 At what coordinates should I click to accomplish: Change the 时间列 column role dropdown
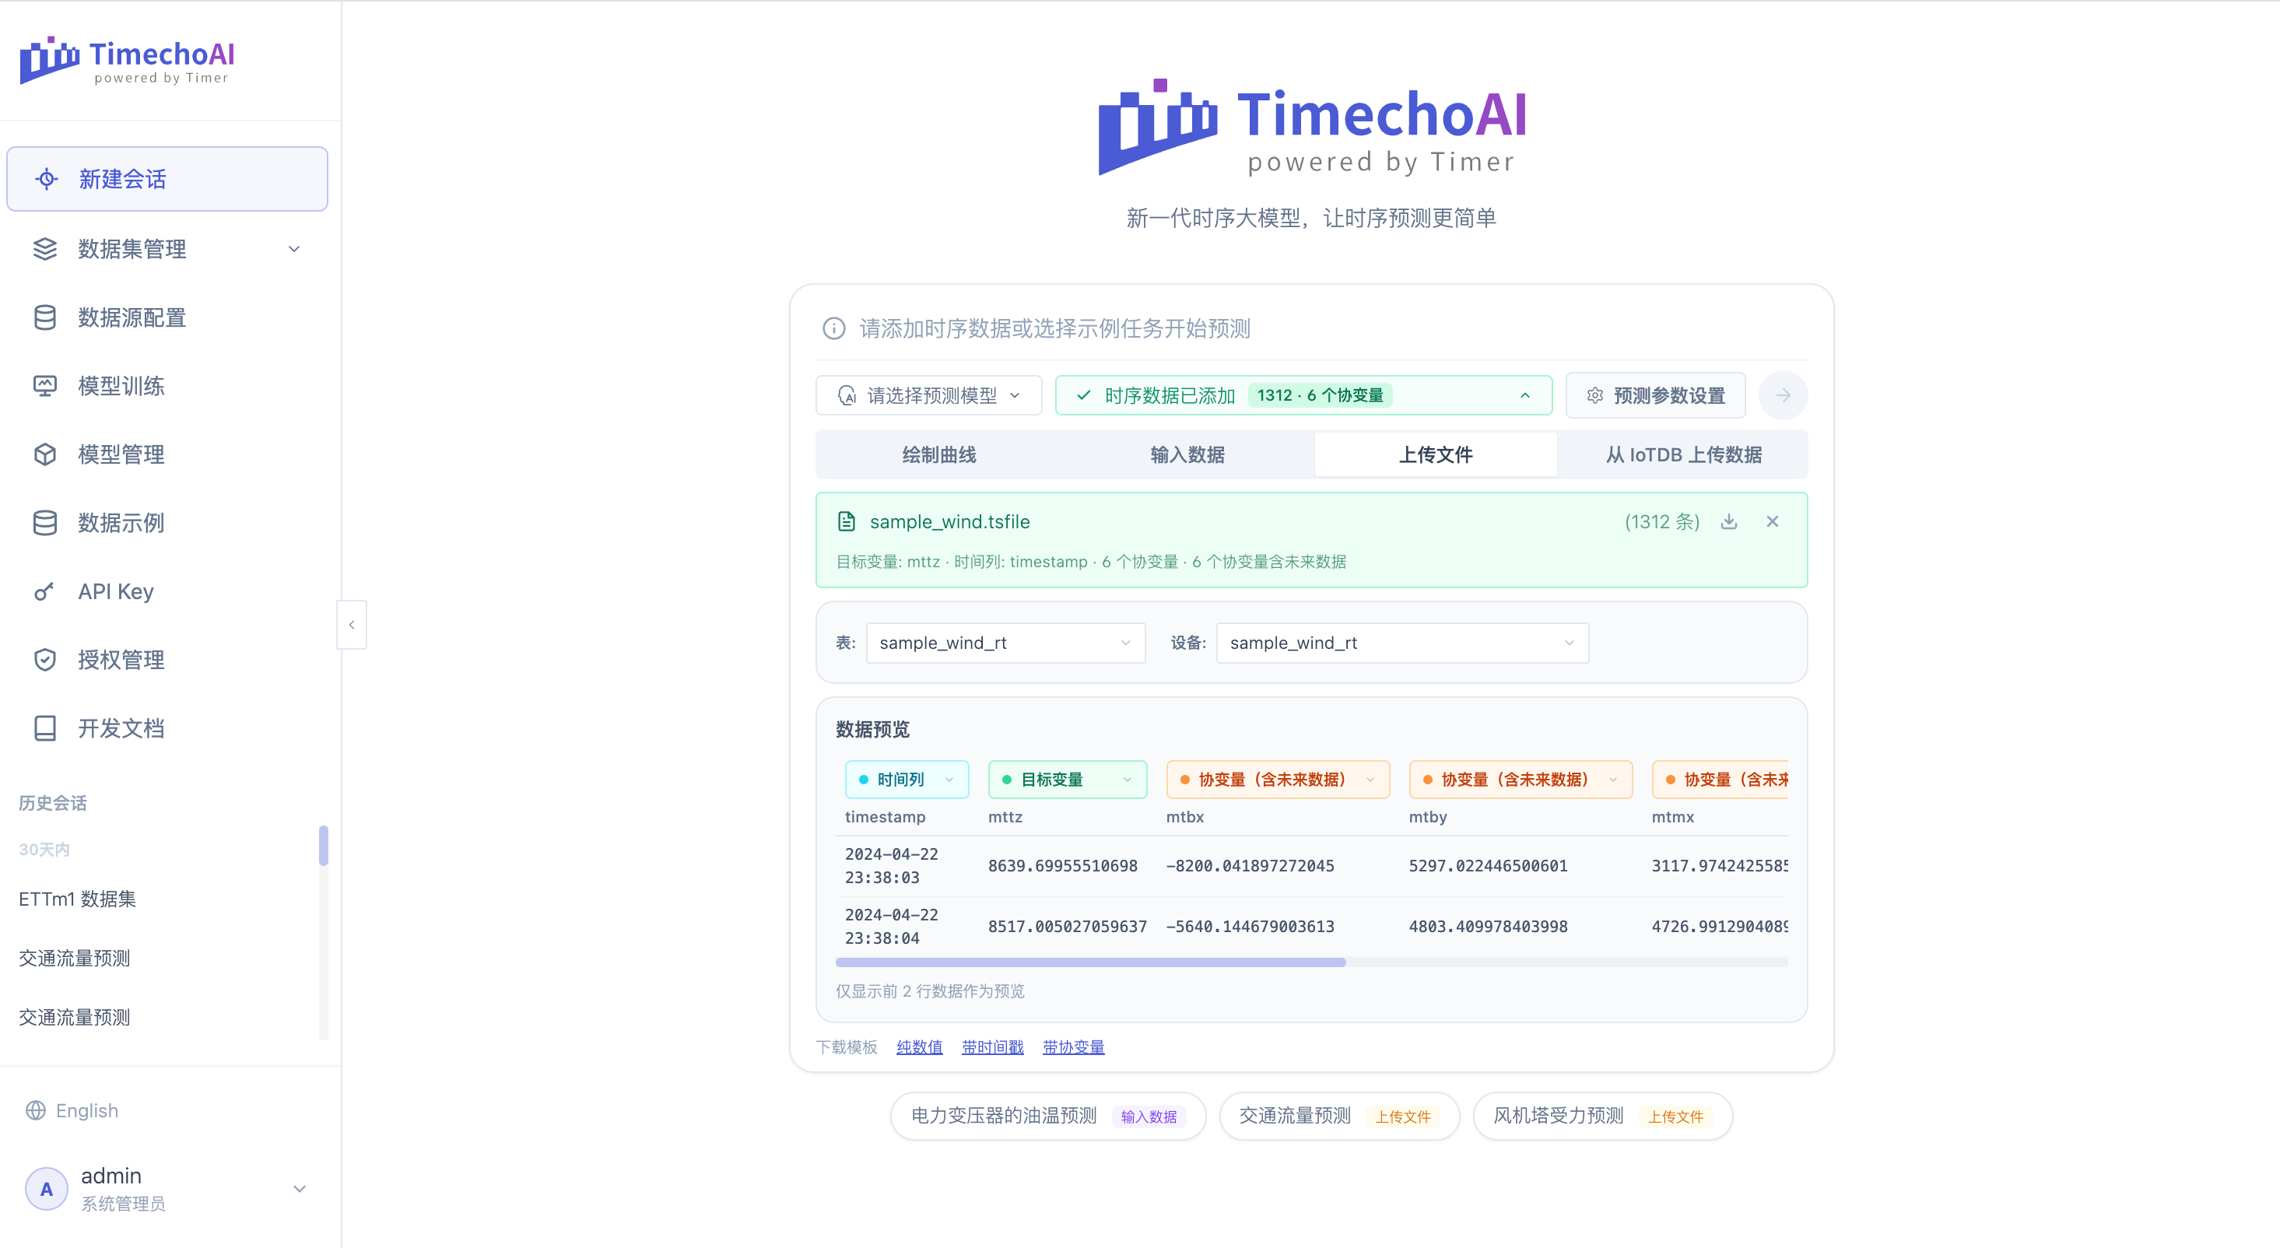point(907,779)
